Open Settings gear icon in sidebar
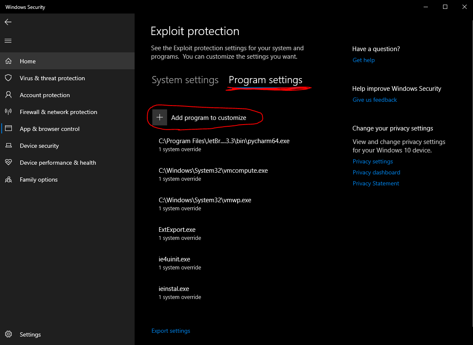The height and width of the screenshot is (345, 473). coord(8,334)
